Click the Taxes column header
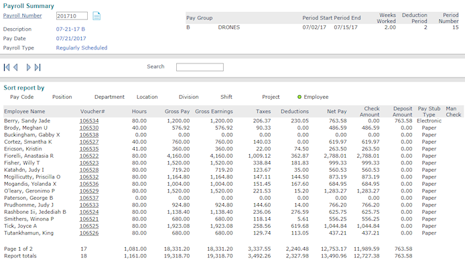This screenshot has height=262, width=465. pos(263,112)
